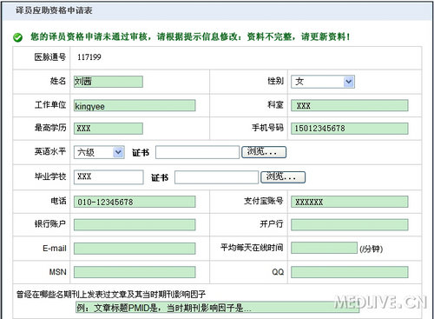Focus the empty QQ input field

coord(350,272)
